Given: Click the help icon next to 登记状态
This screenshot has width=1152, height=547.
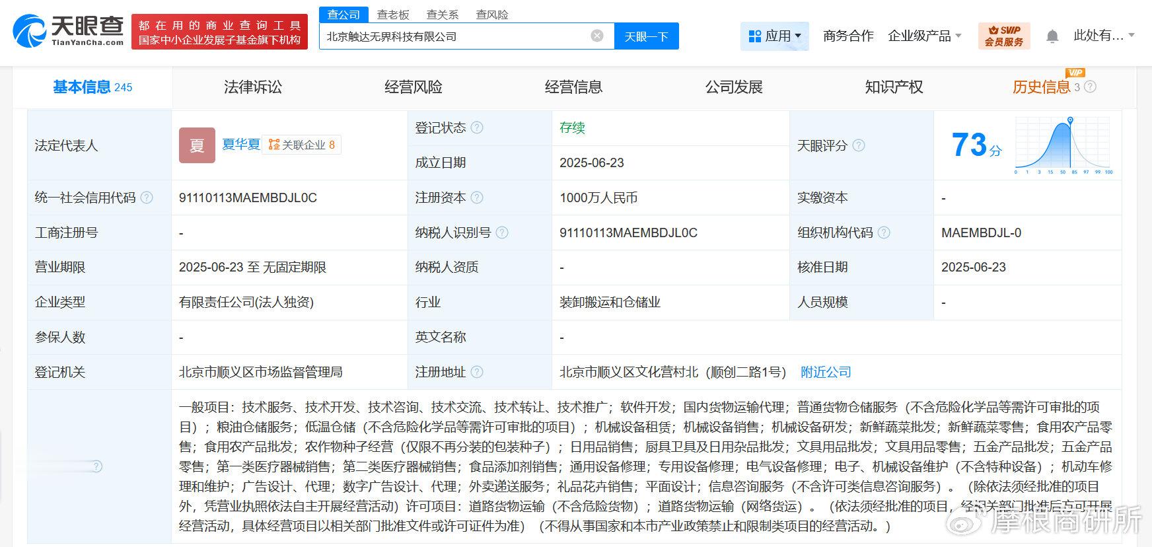Looking at the screenshot, I should point(476,128).
